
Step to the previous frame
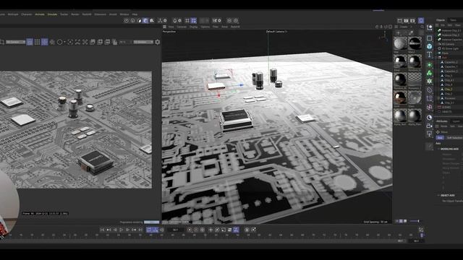pos(115,230)
